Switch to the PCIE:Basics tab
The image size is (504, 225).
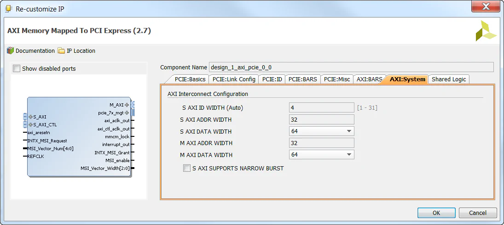click(190, 79)
